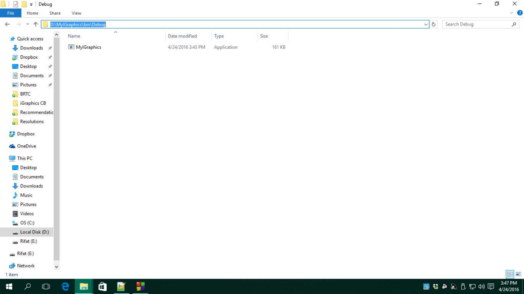Open the File menu tab

click(x=10, y=13)
